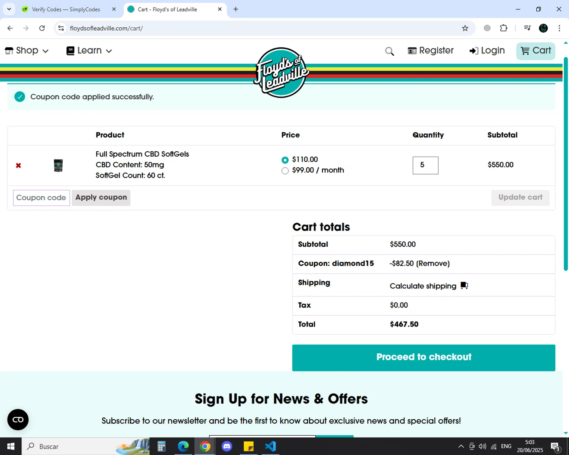Click the address bar URL
This screenshot has height=455, width=569.
(106, 28)
